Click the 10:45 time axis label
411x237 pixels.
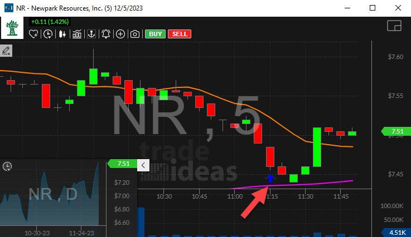click(x=200, y=196)
